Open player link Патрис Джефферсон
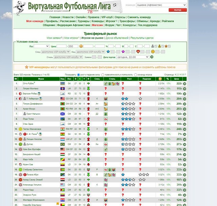The height and width of the screenshot is (206, 217). click(33, 104)
